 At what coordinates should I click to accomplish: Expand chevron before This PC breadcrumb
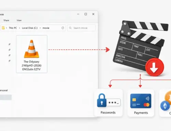pyautogui.click(x=6, y=28)
